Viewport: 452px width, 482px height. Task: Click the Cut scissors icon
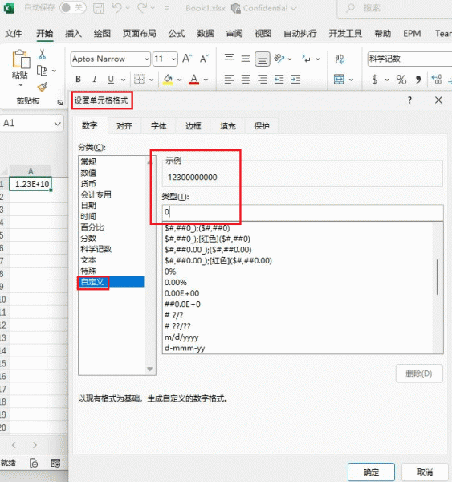pyautogui.click(x=42, y=55)
